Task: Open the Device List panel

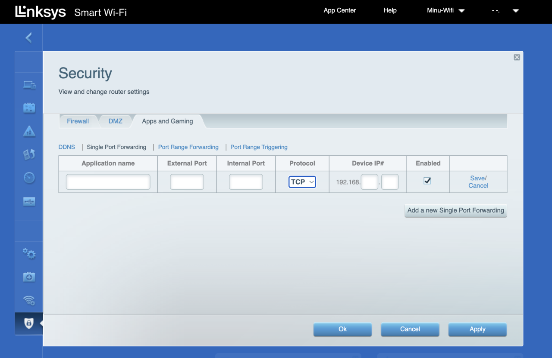Action: pyautogui.click(x=28, y=84)
